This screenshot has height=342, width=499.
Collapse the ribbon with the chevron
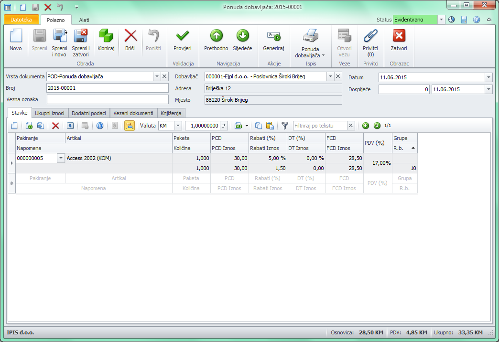click(489, 20)
